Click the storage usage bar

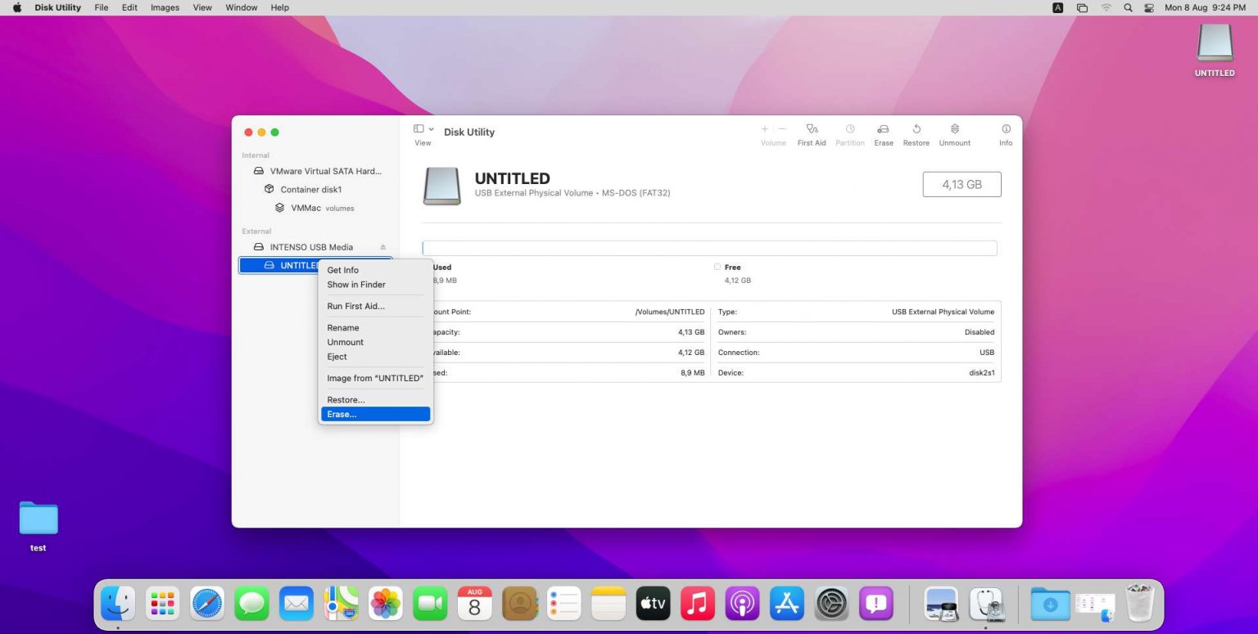click(x=709, y=247)
